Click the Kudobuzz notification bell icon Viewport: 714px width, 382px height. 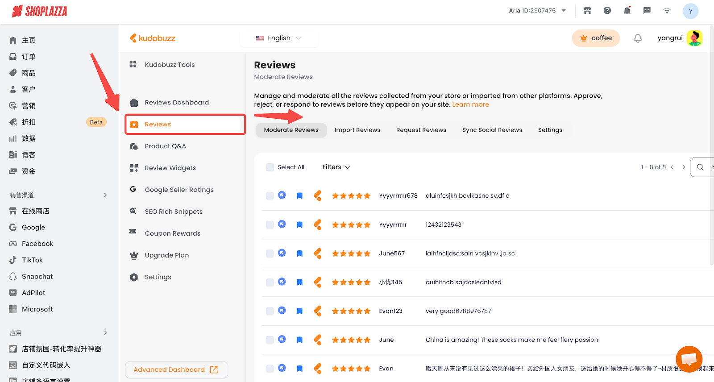coord(638,38)
